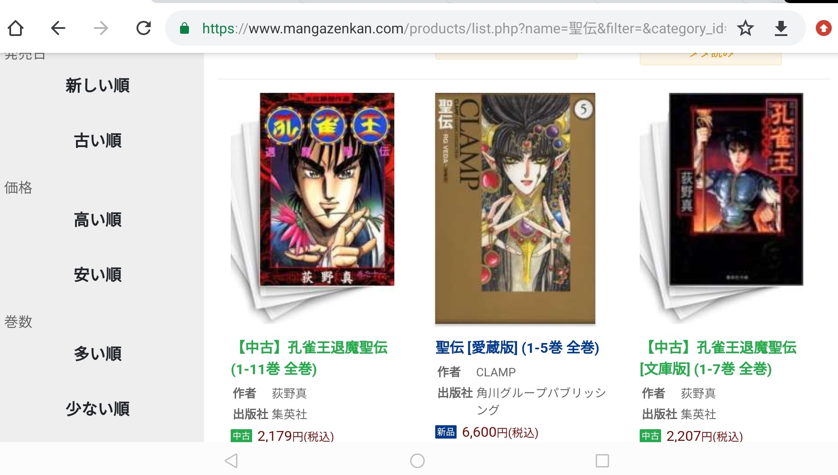This screenshot has width=838, height=475.
Task: Sort by 新しい順 release date
Action: coord(97,85)
